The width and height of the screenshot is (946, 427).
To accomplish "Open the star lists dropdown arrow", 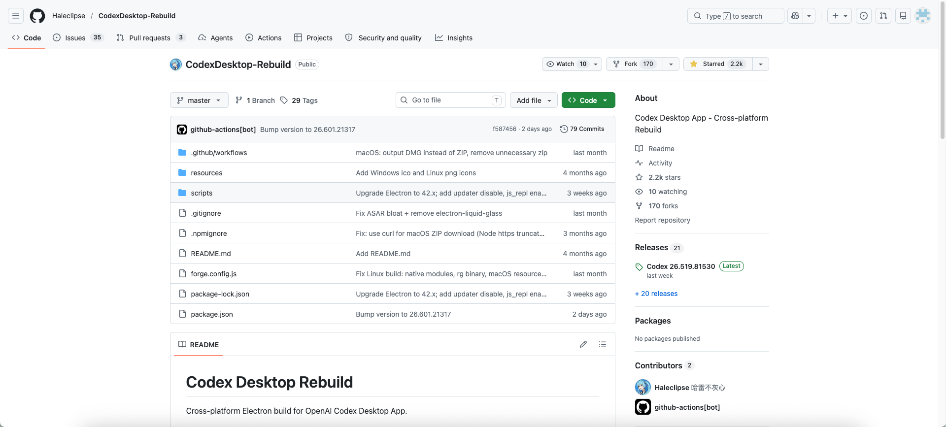I will click(761, 64).
